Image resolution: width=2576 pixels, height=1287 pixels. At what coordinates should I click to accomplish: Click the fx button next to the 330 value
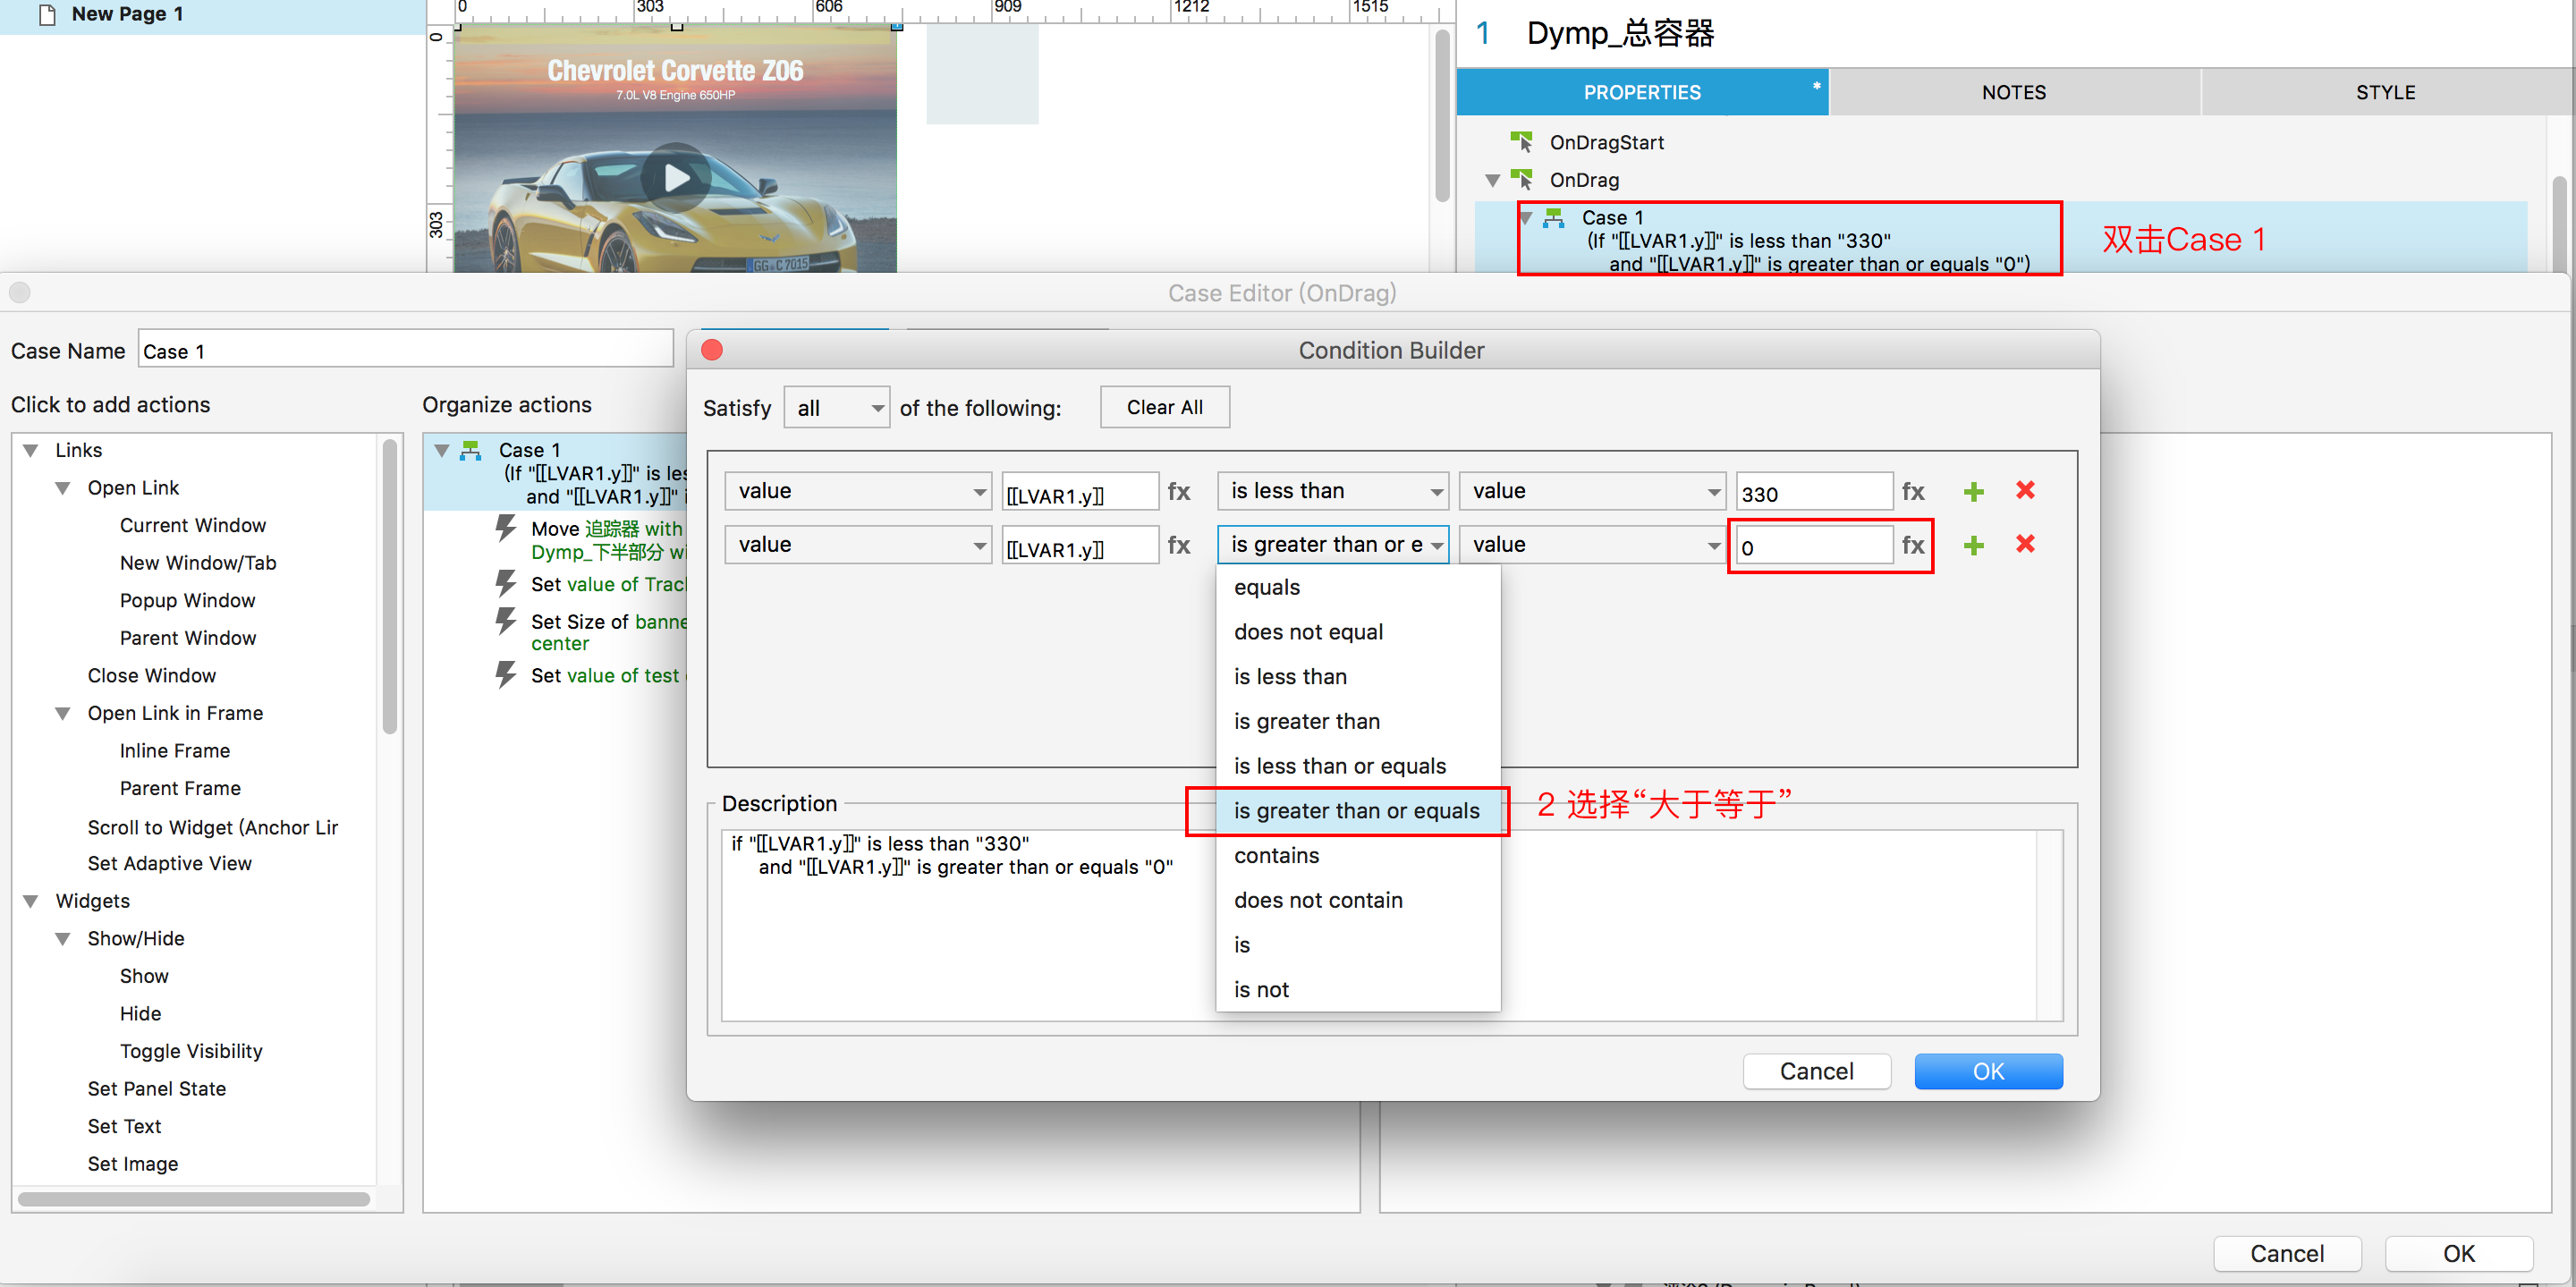pos(1912,491)
